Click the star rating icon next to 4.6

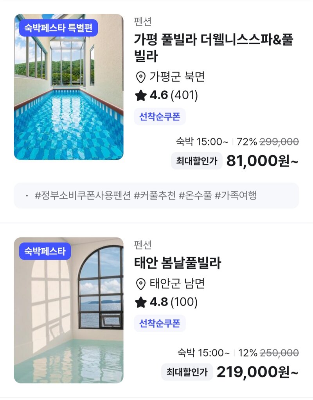pyautogui.click(x=141, y=96)
